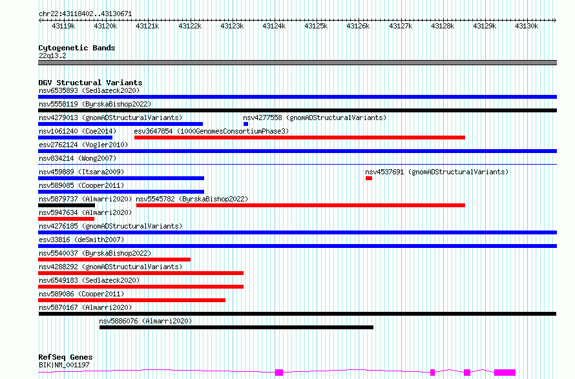Open the esv33816 (deSmith2007) label
Screen dimensions: 575x379
pos(81,240)
